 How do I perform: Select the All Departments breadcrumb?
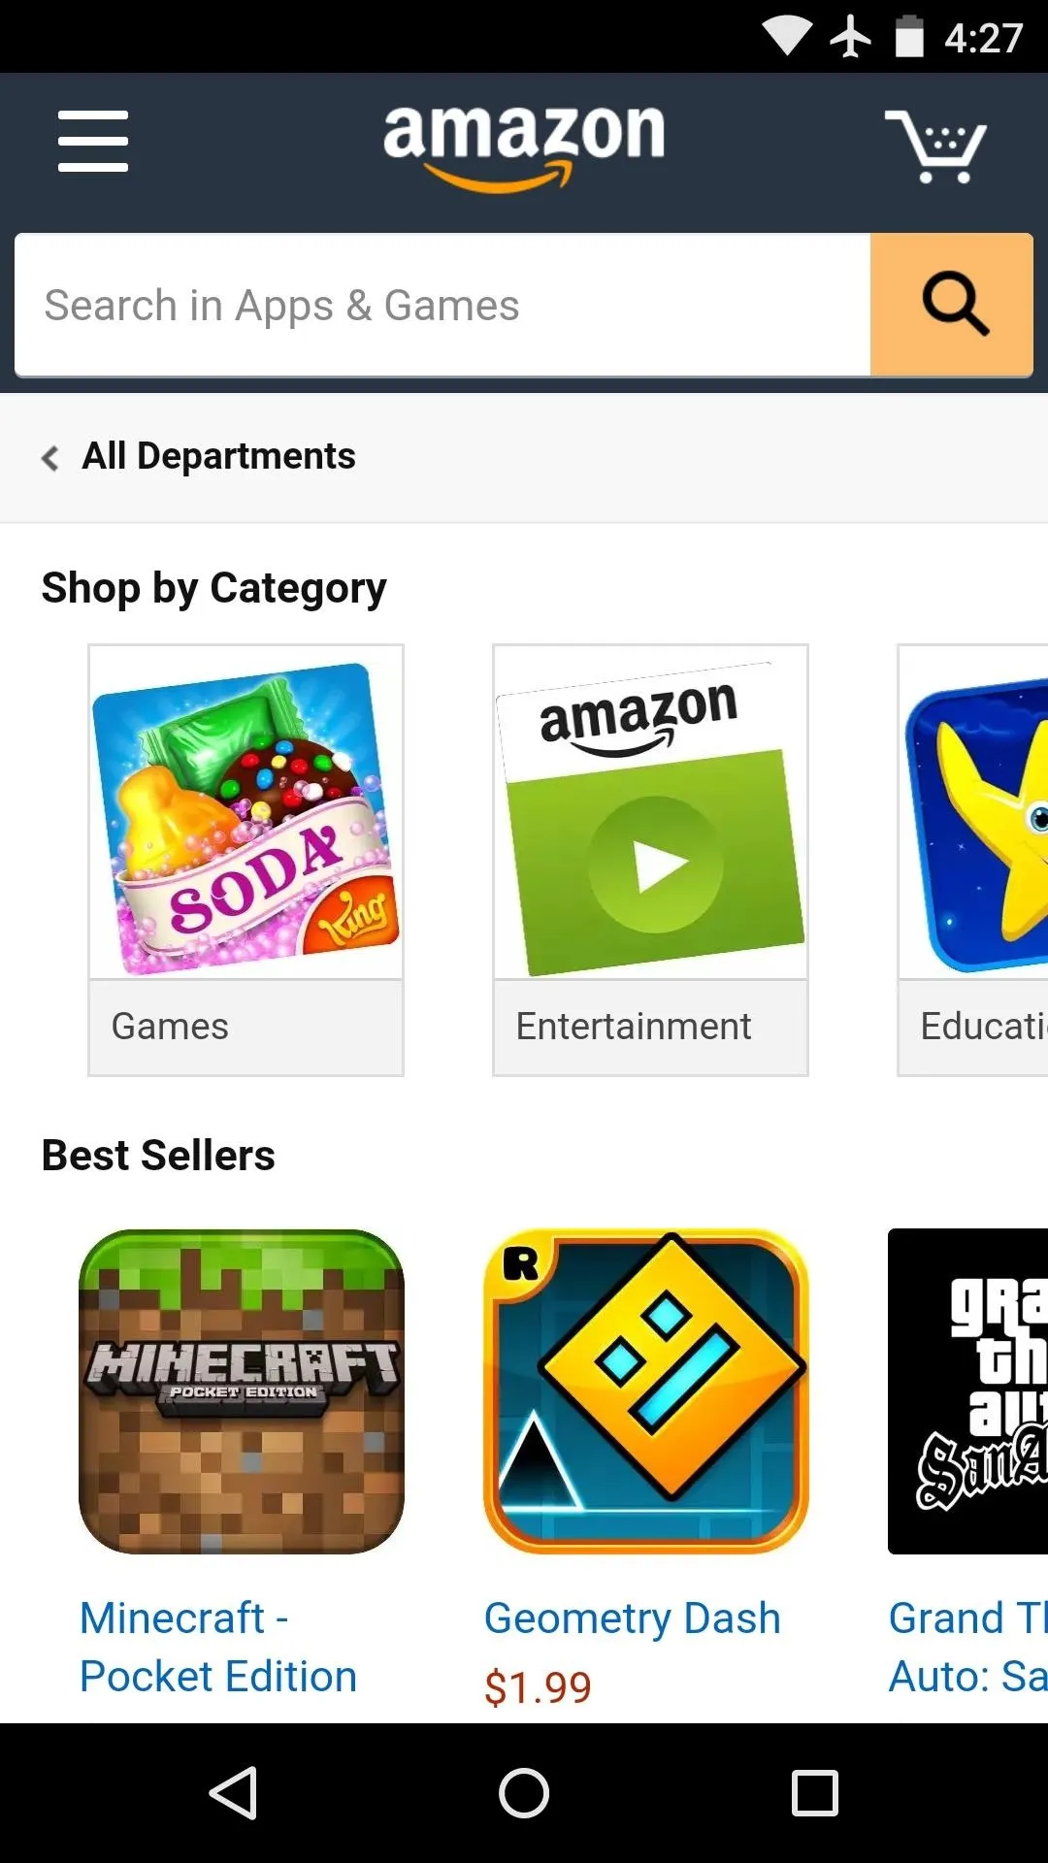218,456
